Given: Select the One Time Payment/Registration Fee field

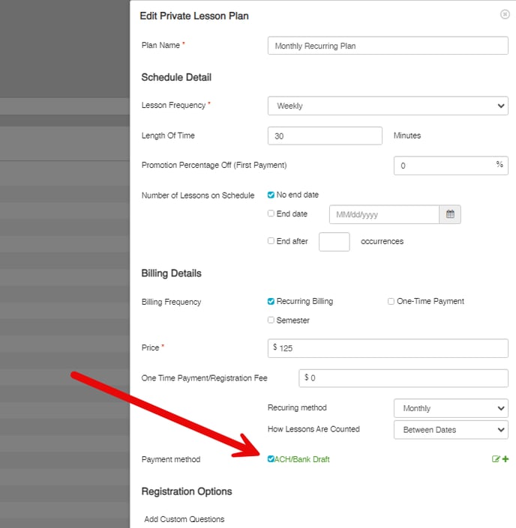Looking at the screenshot, I should click(x=405, y=378).
